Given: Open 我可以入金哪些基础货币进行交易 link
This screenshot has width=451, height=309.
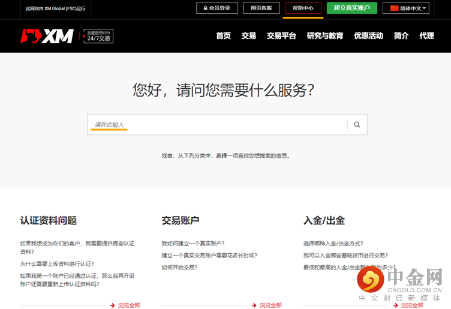Looking at the screenshot, I should point(345,256).
